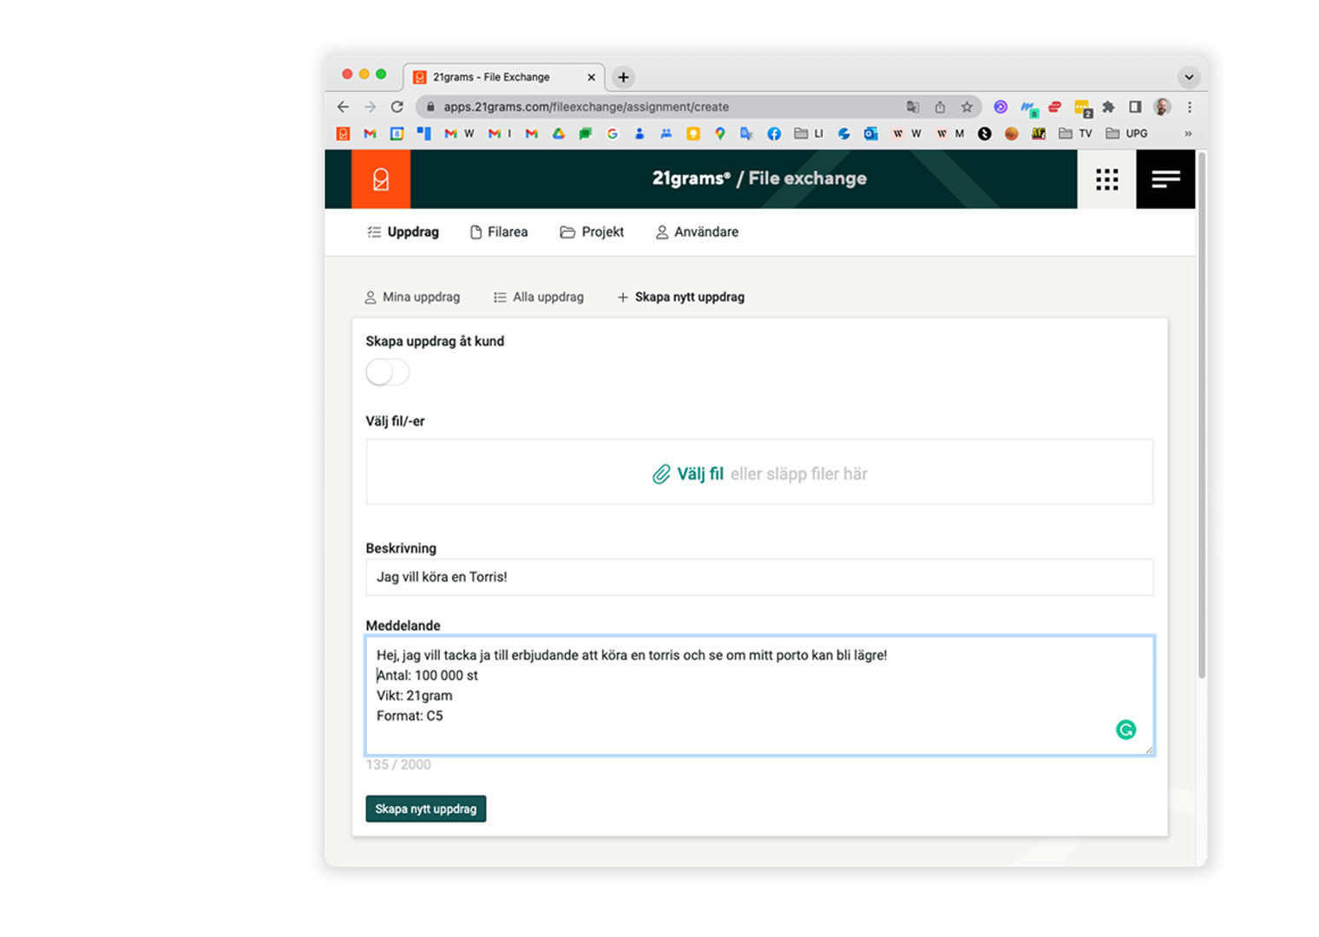Viewport: 1319px width, 937px height.
Task: Expand the tab search chevron
Action: pos(1188,77)
